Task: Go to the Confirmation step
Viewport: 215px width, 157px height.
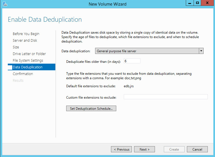Action: click(23, 74)
